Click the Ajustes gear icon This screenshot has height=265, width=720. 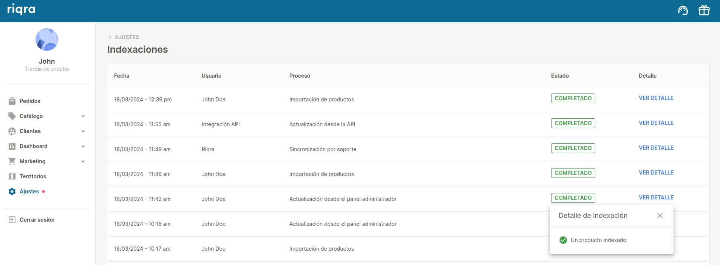point(12,191)
